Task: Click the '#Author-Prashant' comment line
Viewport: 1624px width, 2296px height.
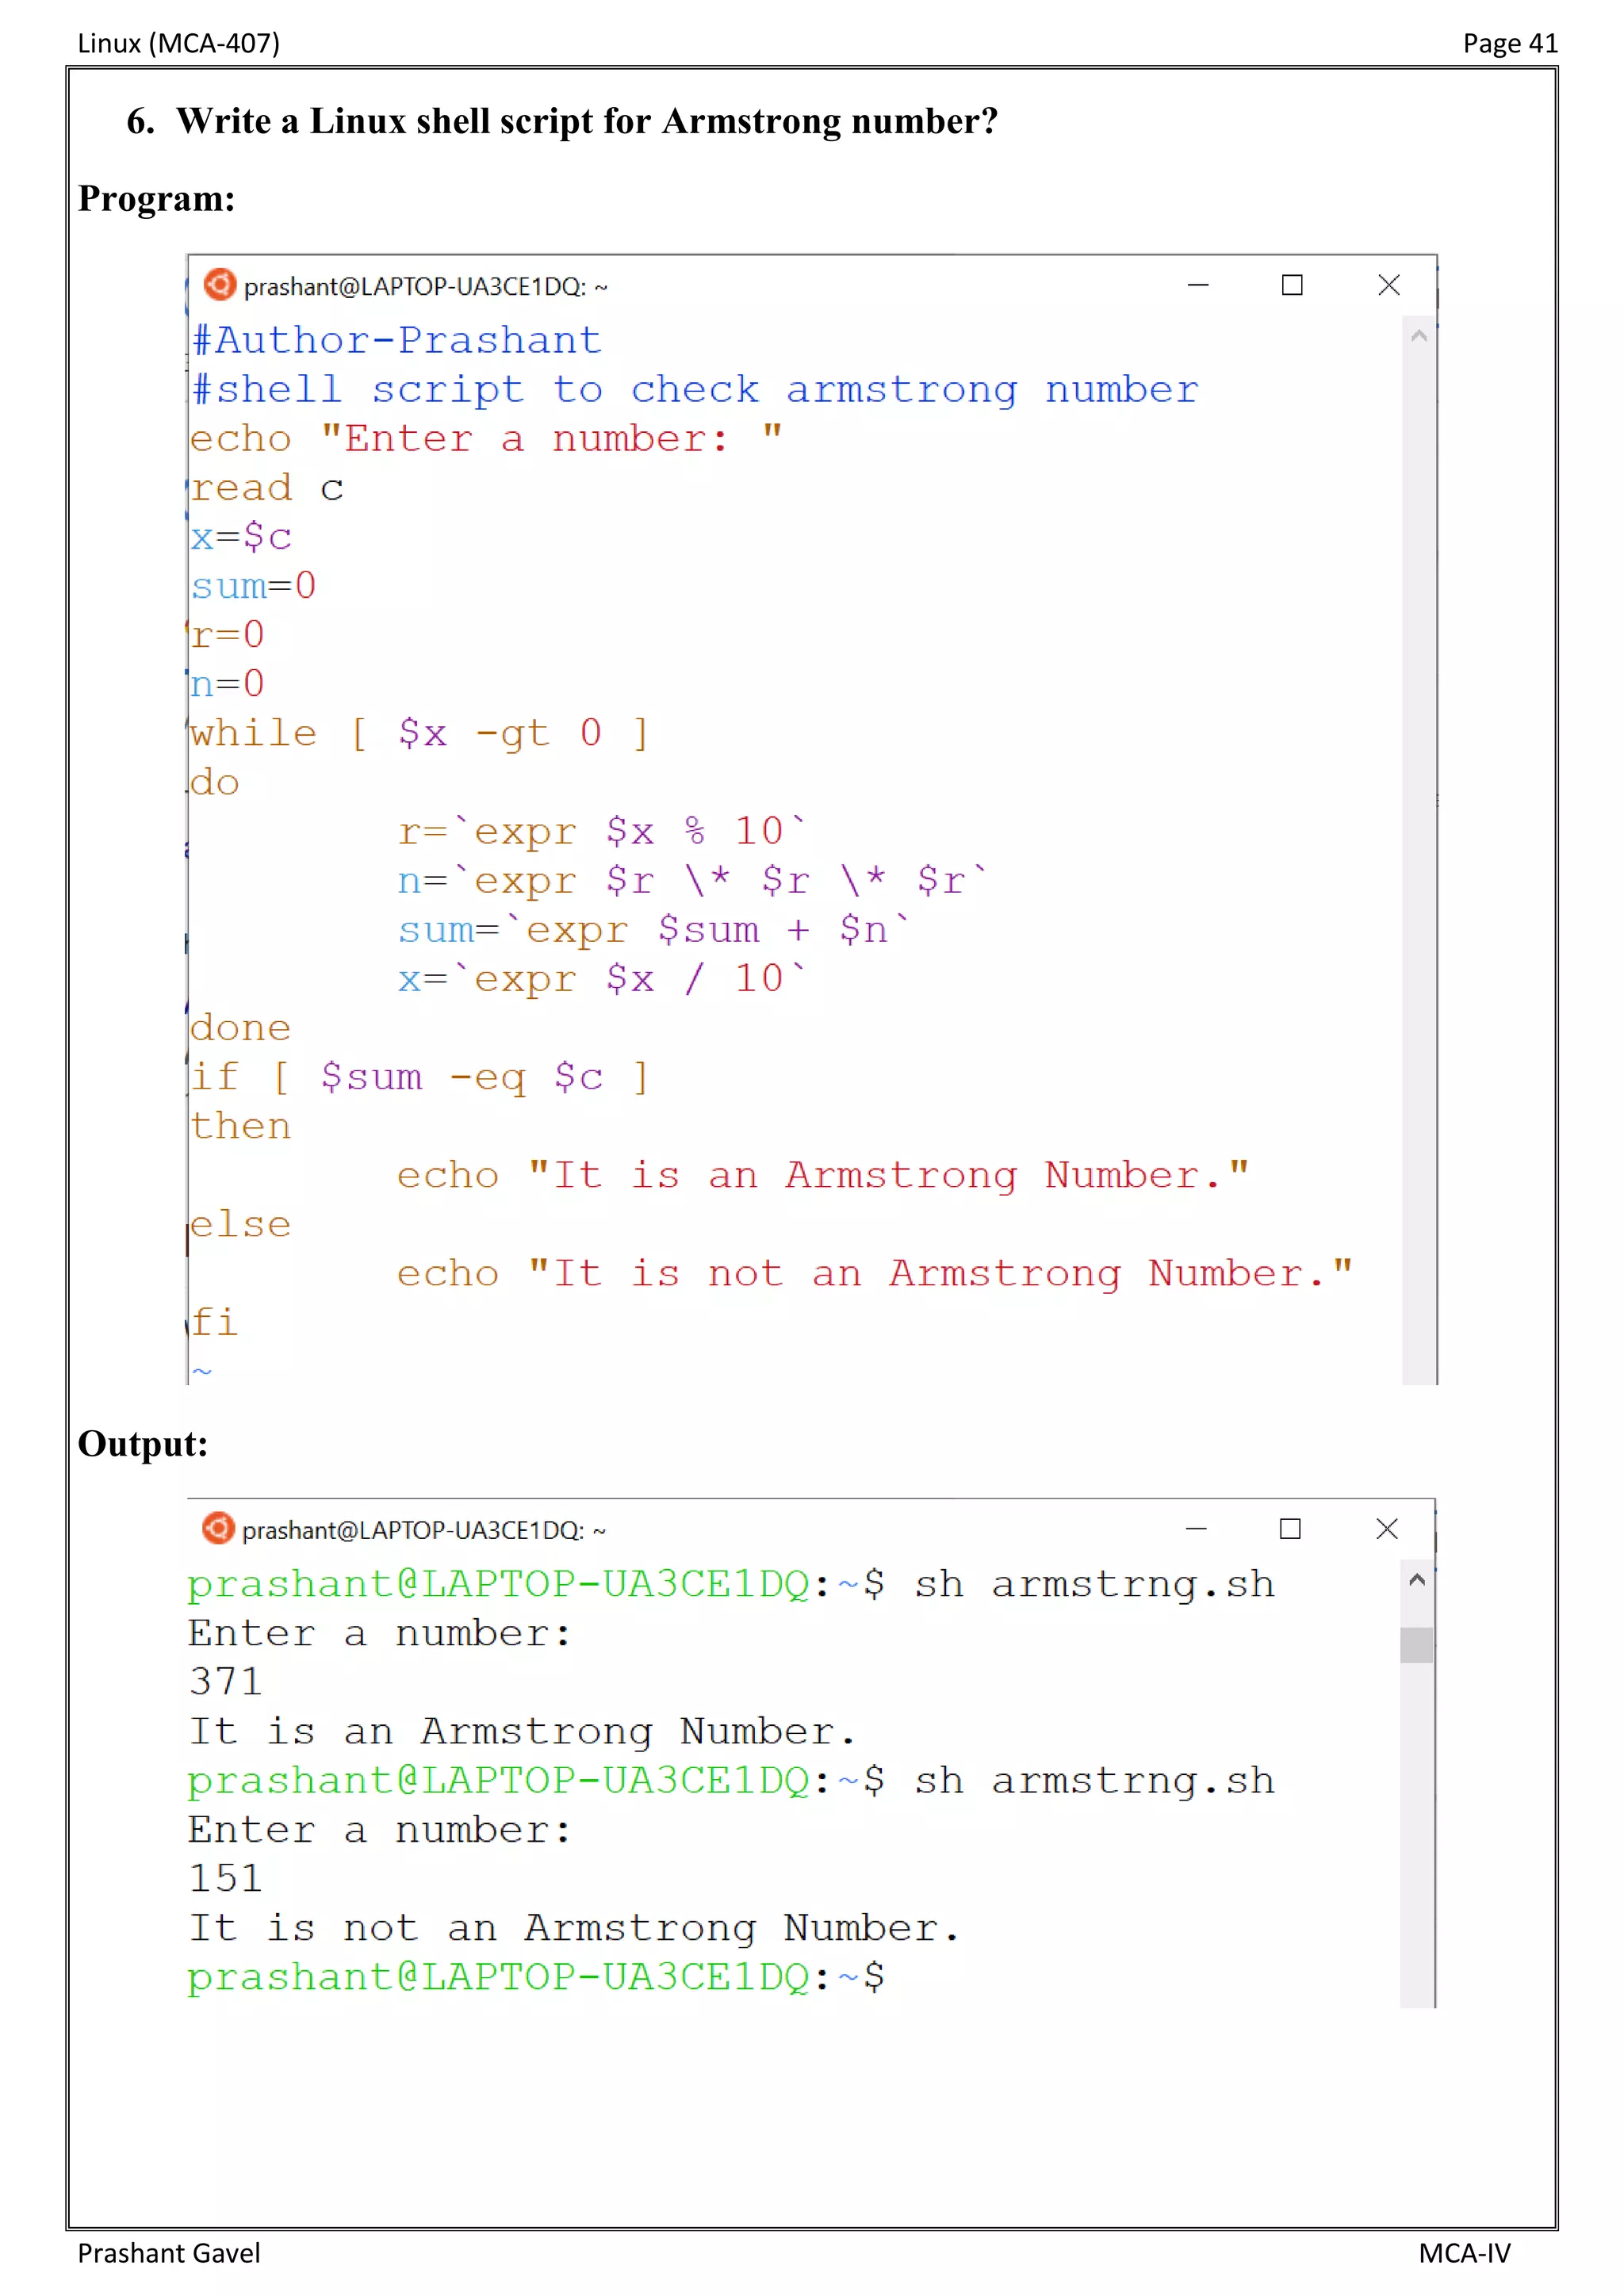Action: tap(397, 340)
